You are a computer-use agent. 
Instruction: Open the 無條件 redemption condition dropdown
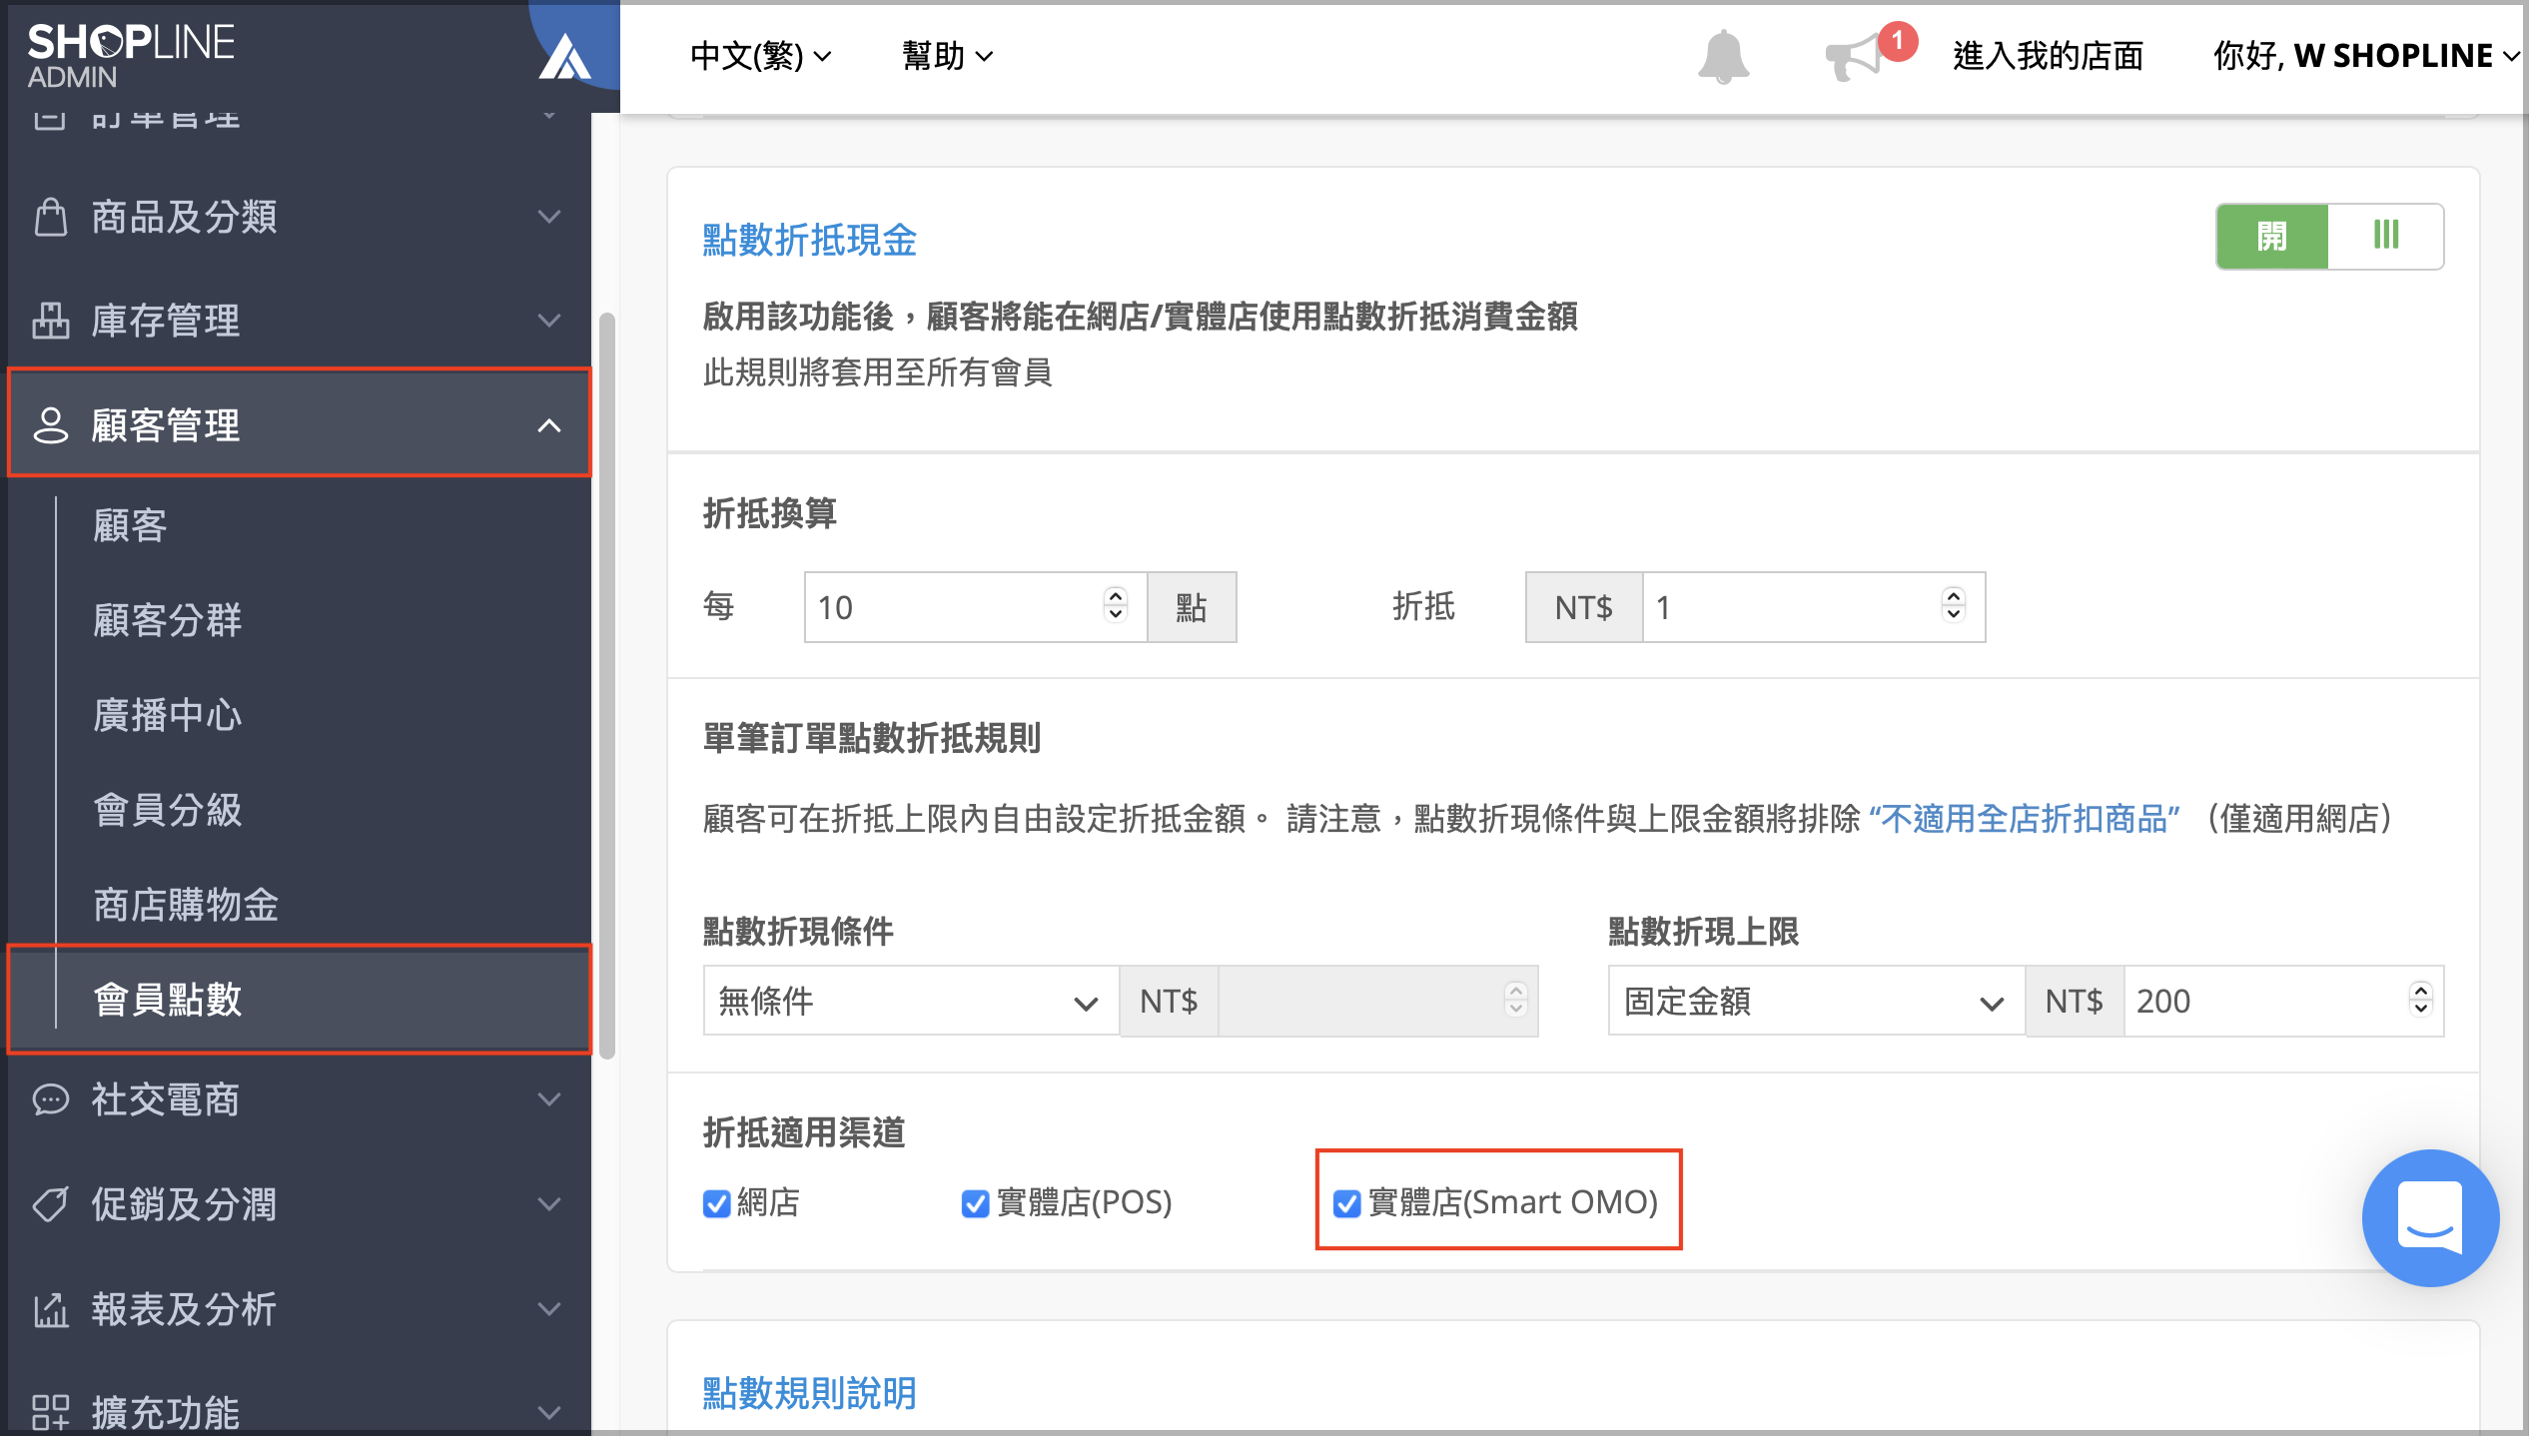click(x=911, y=1001)
